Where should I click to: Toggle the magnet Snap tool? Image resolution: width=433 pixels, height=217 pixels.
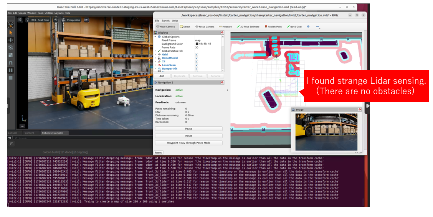(x=10, y=63)
